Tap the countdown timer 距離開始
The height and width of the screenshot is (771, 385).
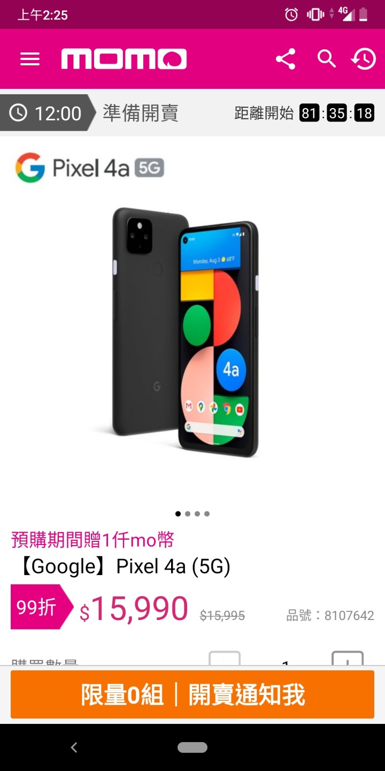304,113
